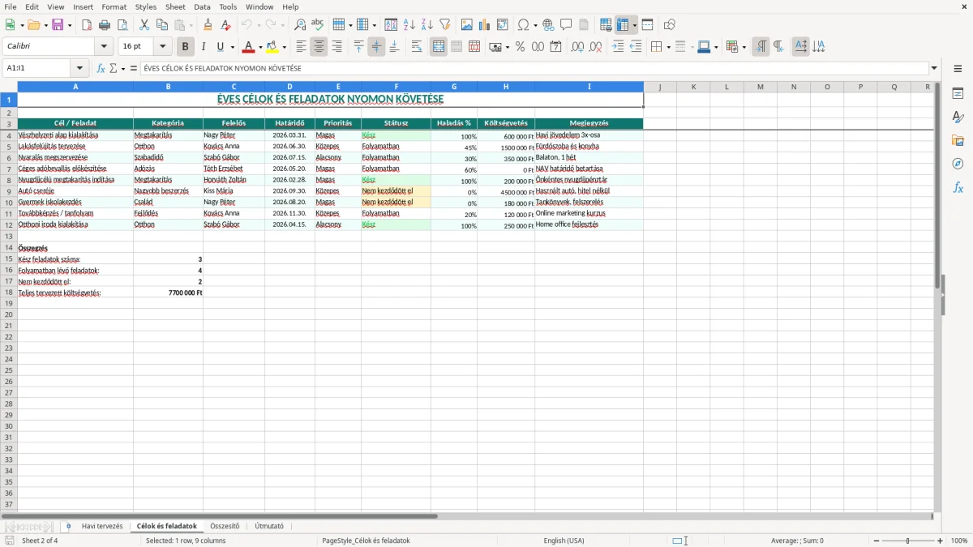The height and width of the screenshot is (547, 973).
Task: Toggle AutoFilter funnel icon
Action: [445, 25]
